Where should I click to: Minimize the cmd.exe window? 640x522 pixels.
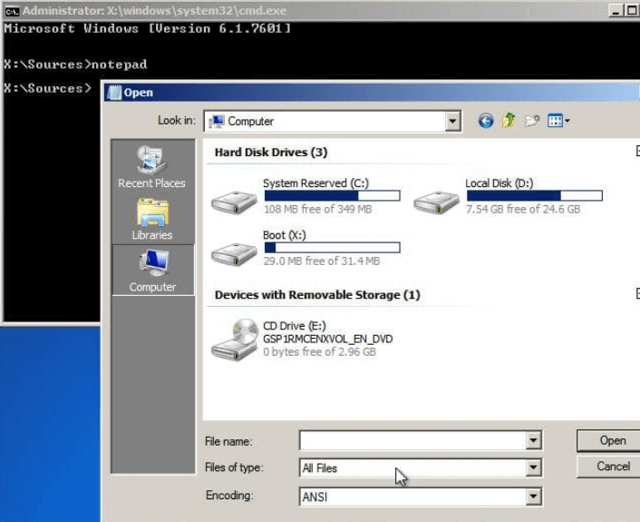tap(616, 10)
